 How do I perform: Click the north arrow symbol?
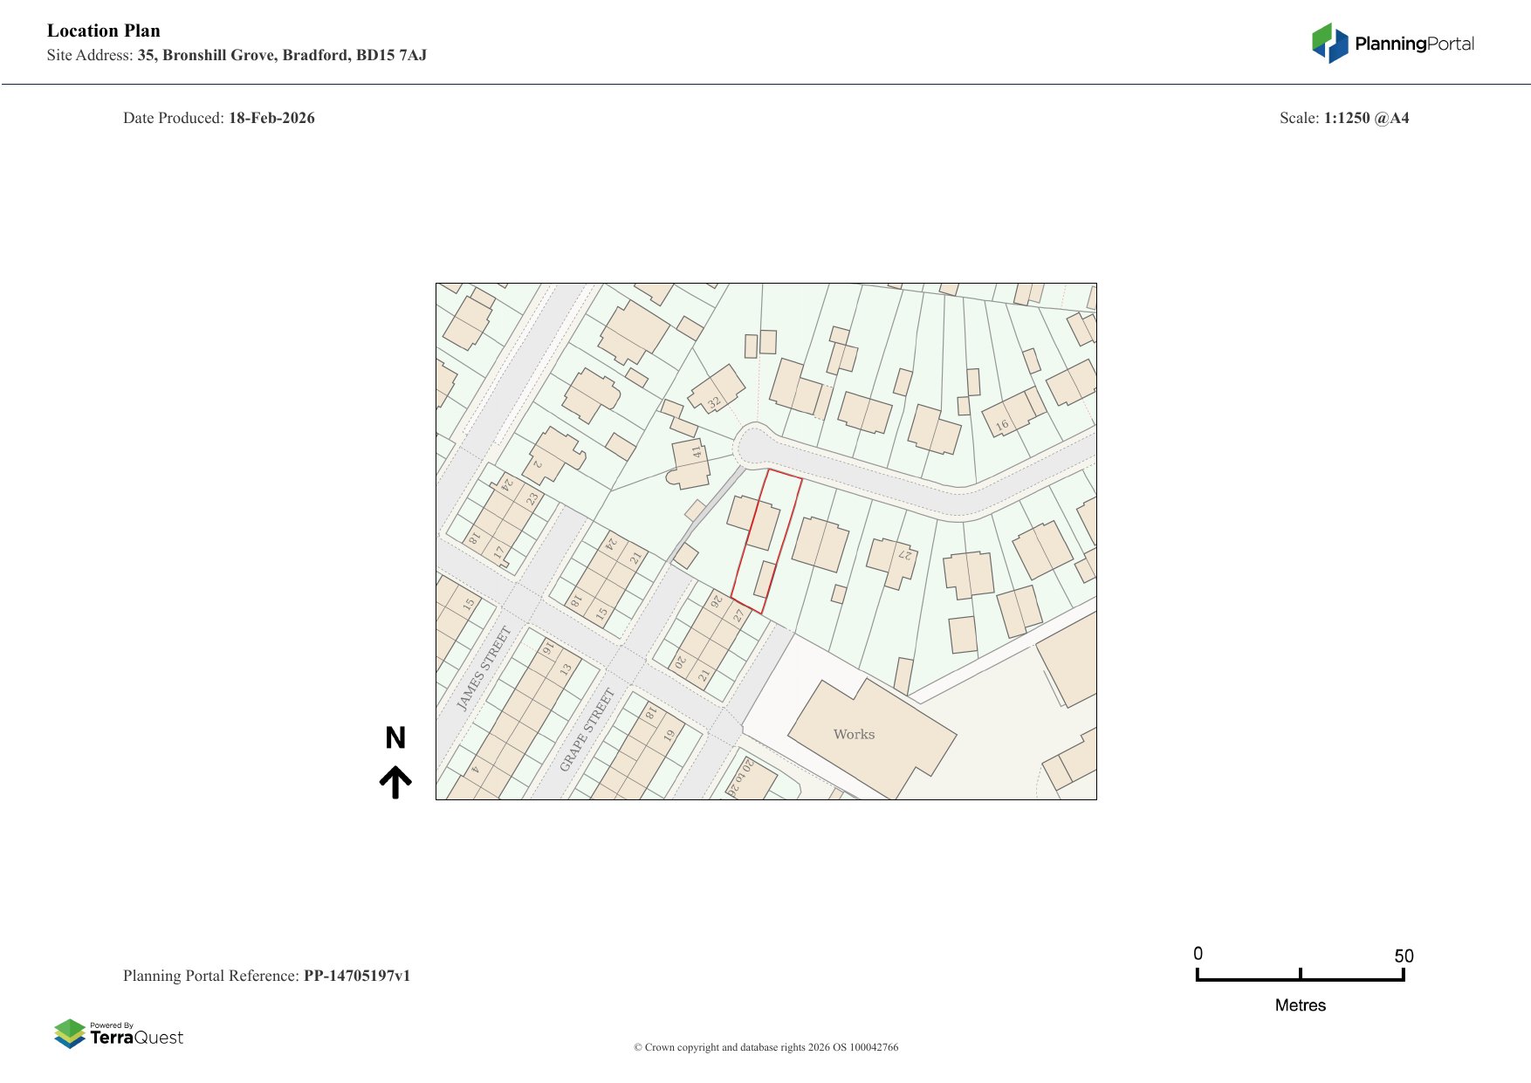tap(395, 782)
